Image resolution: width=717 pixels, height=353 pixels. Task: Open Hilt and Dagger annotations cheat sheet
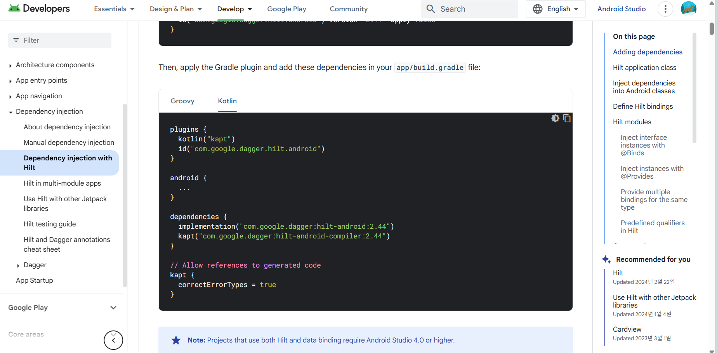[67, 244]
